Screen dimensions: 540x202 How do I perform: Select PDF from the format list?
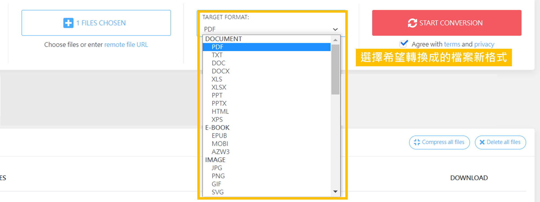click(x=218, y=47)
